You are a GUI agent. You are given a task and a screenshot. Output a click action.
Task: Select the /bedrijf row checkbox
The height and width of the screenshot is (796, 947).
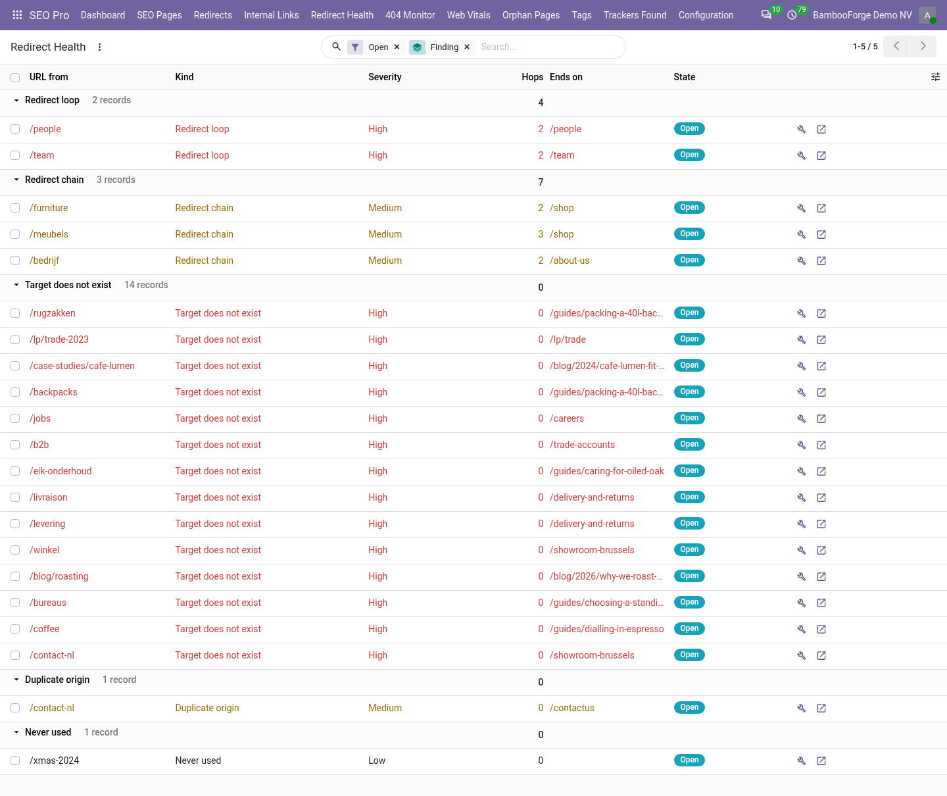tap(15, 261)
